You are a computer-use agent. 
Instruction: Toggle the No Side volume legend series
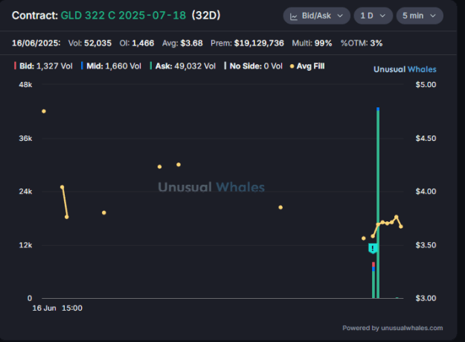point(254,66)
